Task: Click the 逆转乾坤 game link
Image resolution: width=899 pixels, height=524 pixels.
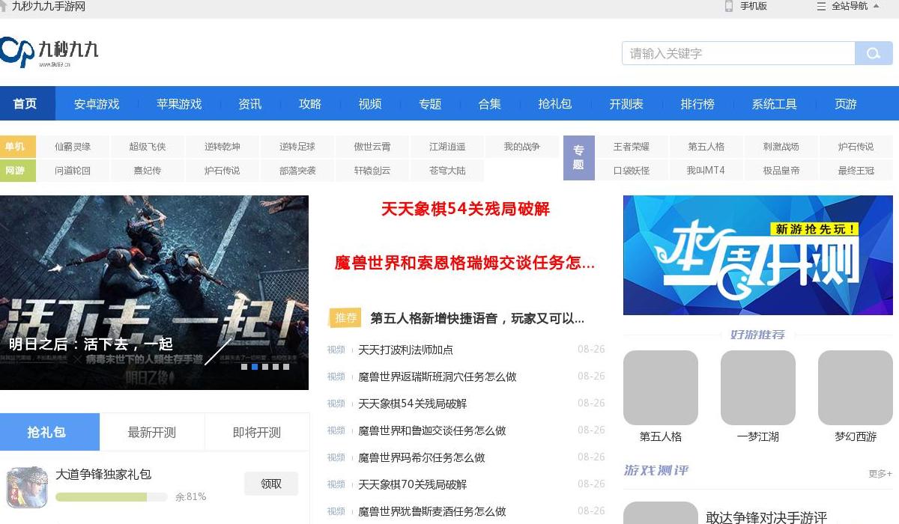Action: tap(223, 147)
